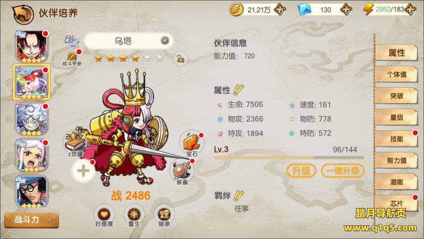Open the 战斗手册 battle manual icon
The width and height of the screenshot is (424, 239).
coord(72,58)
